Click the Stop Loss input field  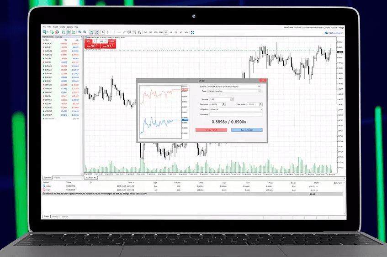[216, 104]
